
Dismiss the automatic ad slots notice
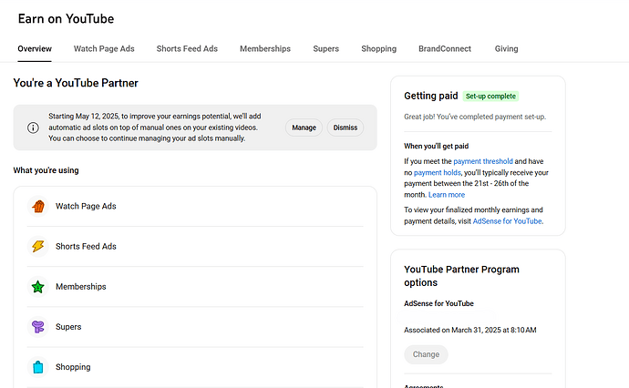coord(345,128)
